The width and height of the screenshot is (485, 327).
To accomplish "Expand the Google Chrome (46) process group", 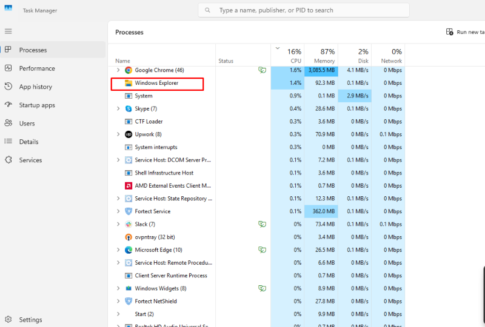I will pos(118,70).
